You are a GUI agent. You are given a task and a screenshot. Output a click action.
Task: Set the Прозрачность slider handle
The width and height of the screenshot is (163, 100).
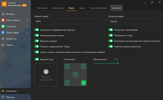[118, 63]
